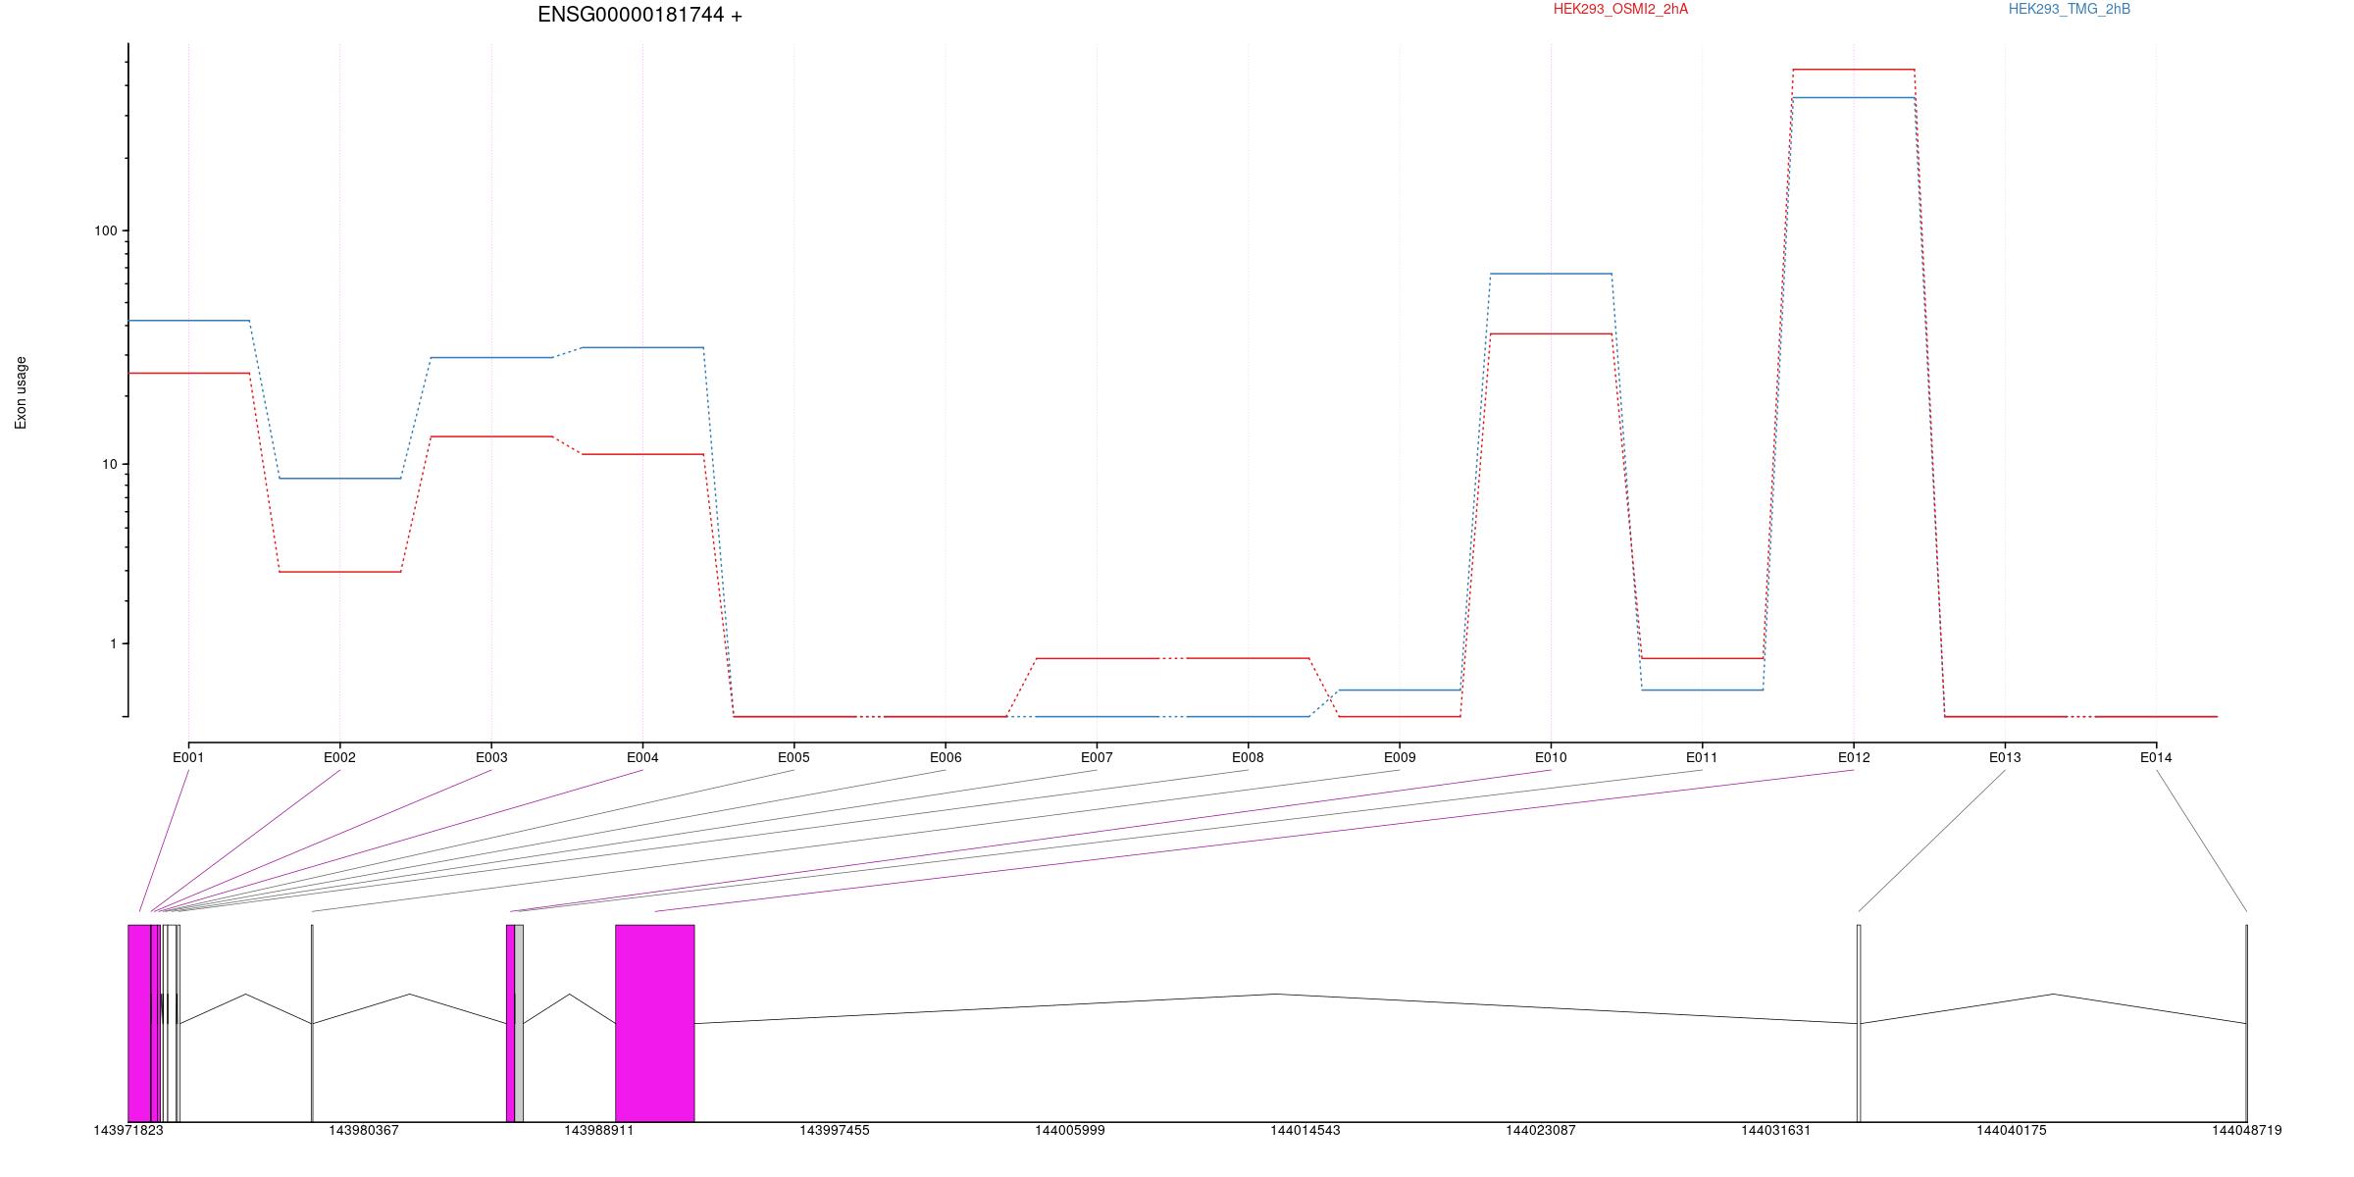Image resolution: width=2354 pixels, height=1177 pixels.
Task: Click genomic coordinate 144005999
Action: click(x=1070, y=1130)
